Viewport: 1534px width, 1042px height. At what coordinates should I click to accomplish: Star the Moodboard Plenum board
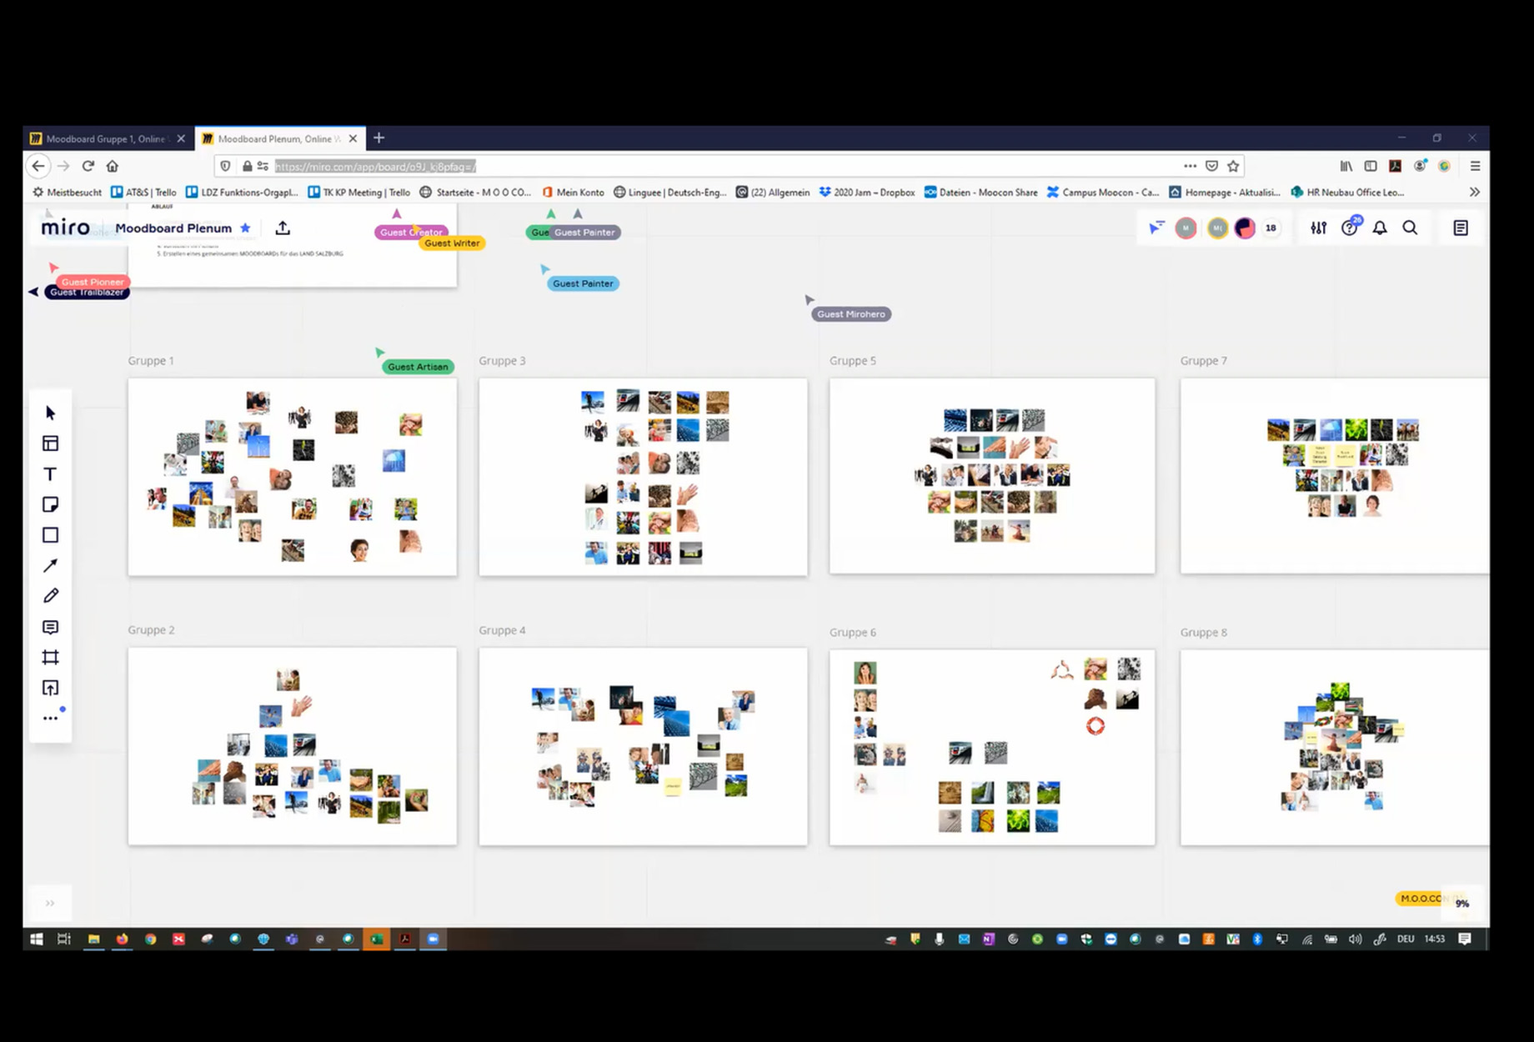(x=245, y=228)
